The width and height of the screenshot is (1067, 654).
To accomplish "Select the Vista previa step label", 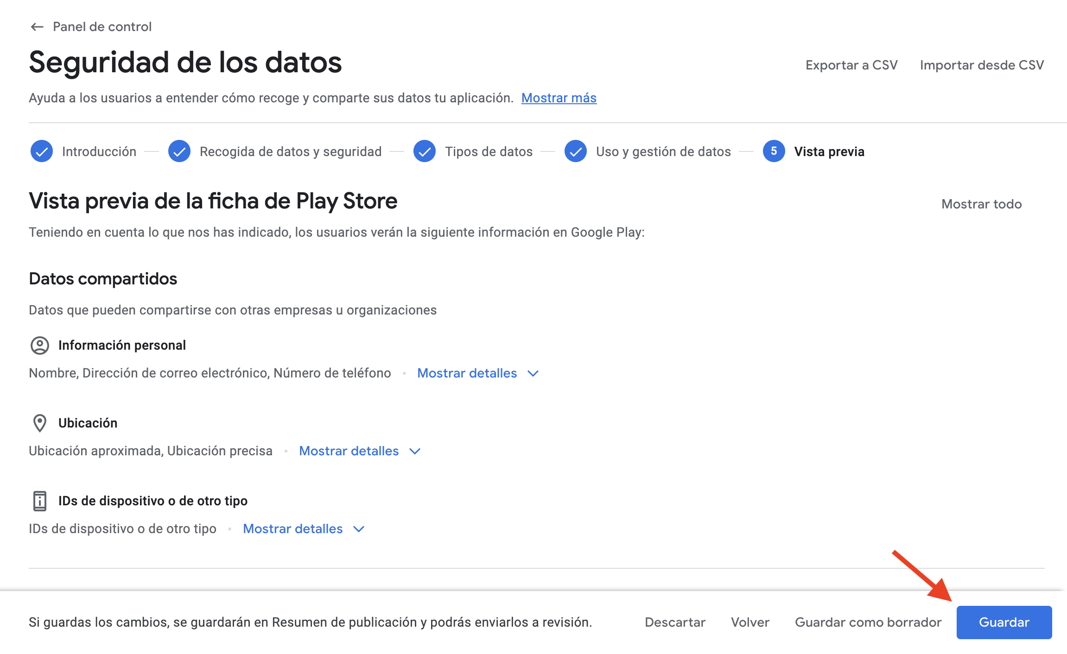I will pyautogui.click(x=829, y=151).
